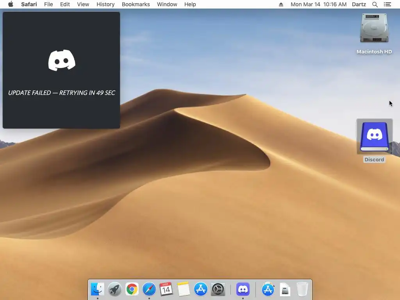The image size is (400, 300).
Task: Open Notes from the Dock
Action: 184,289
